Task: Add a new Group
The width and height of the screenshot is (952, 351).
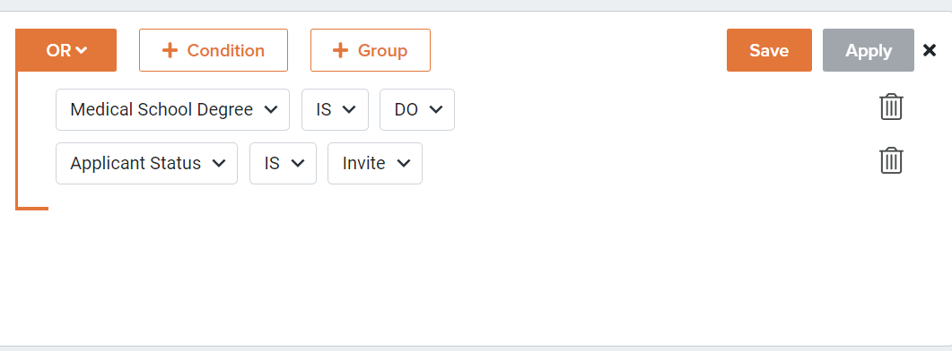Action: pyautogui.click(x=371, y=50)
